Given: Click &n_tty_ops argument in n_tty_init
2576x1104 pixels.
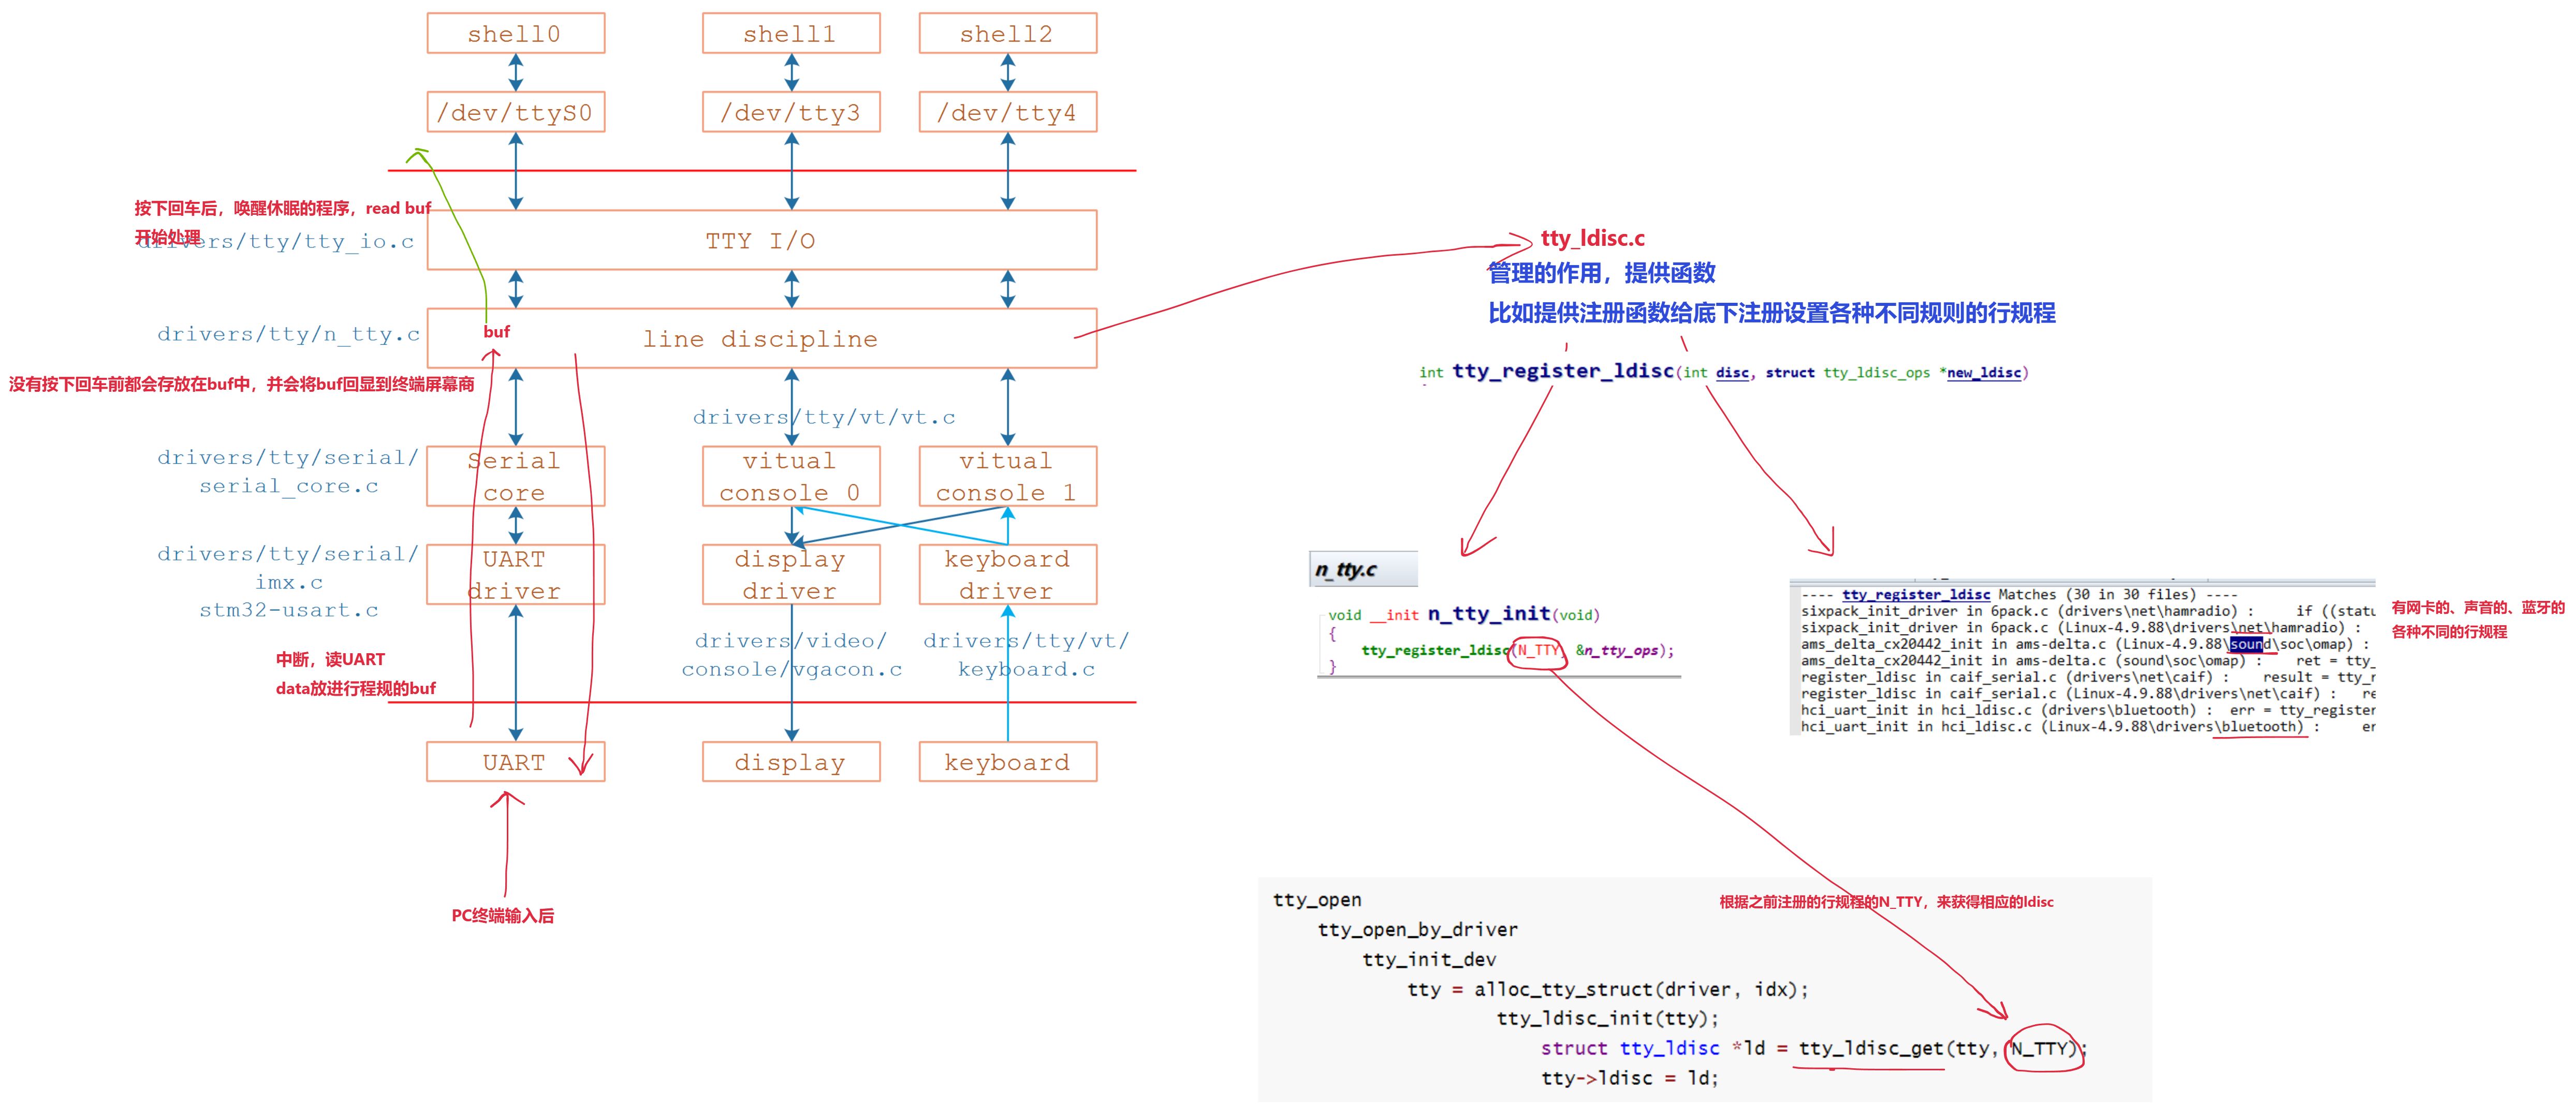Looking at the screenshot, I should 1619,650.
